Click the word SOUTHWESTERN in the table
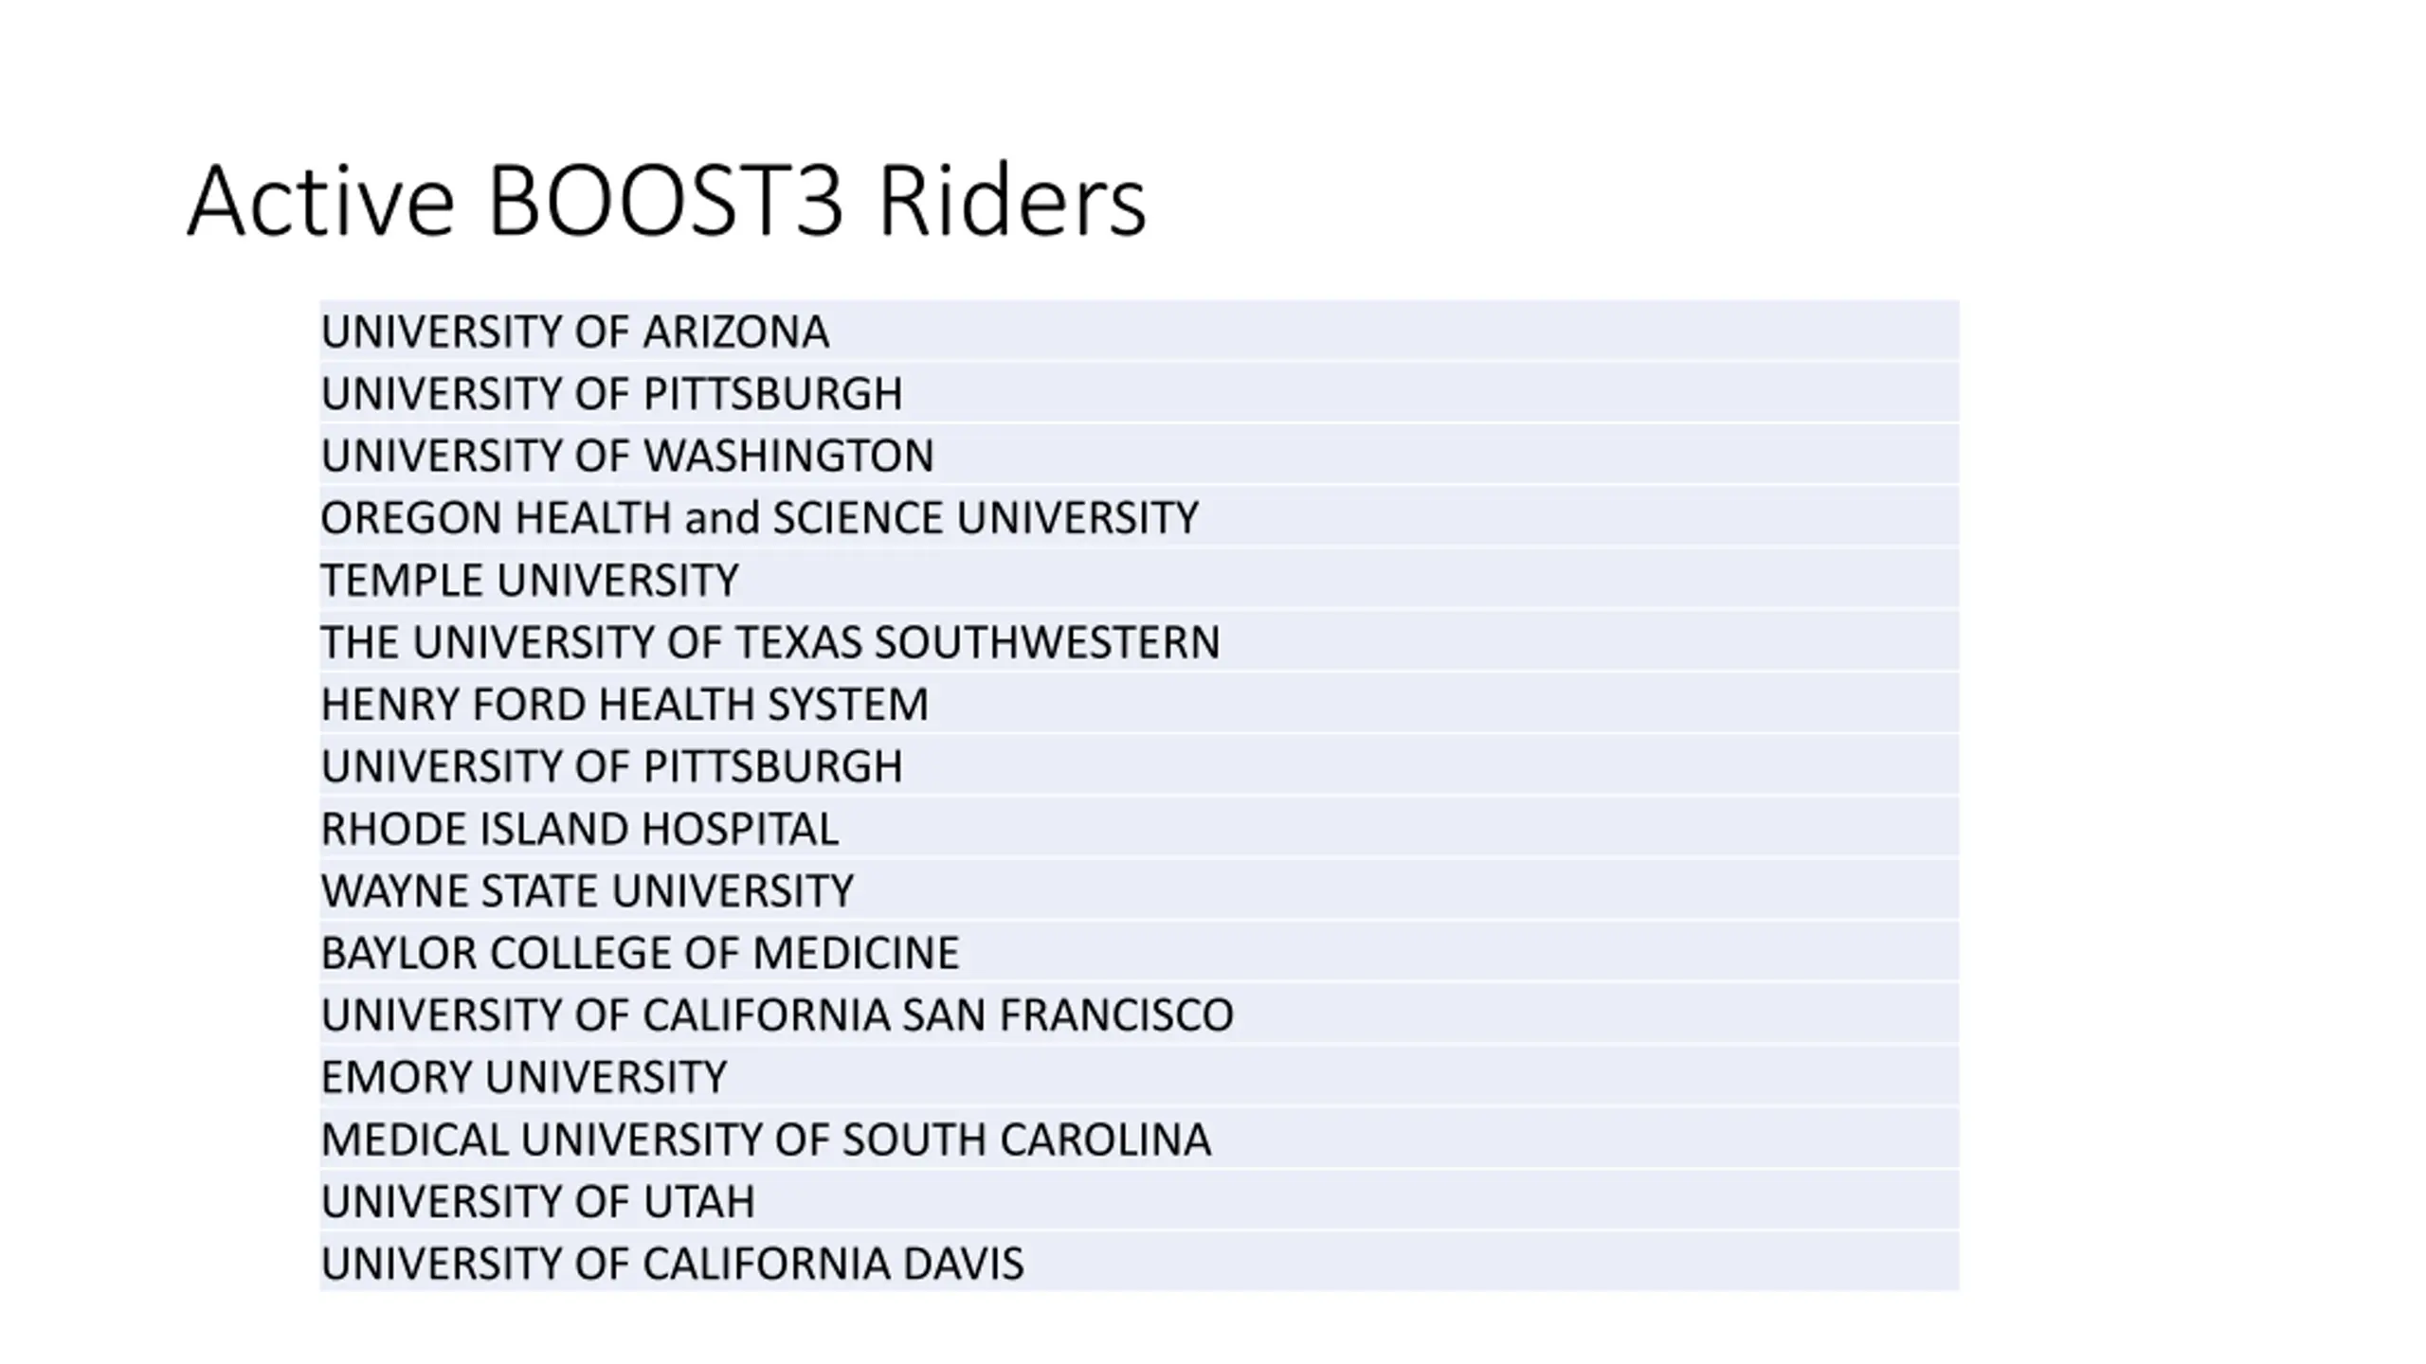The width and height of the screenshot is (2426, 1364). click(x=1047, y=642)
